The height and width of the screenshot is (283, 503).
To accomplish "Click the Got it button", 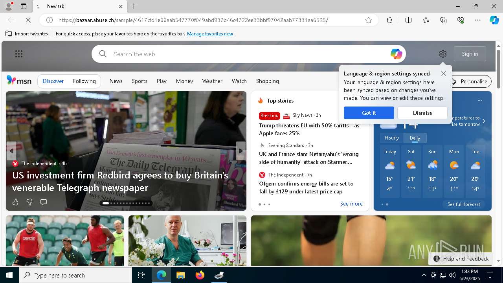I will (x=369, y=113).
